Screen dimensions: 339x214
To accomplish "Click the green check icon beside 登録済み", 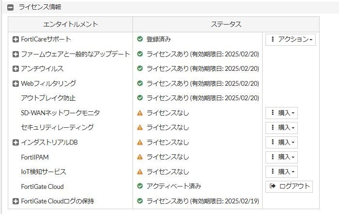I will (140, 39).
